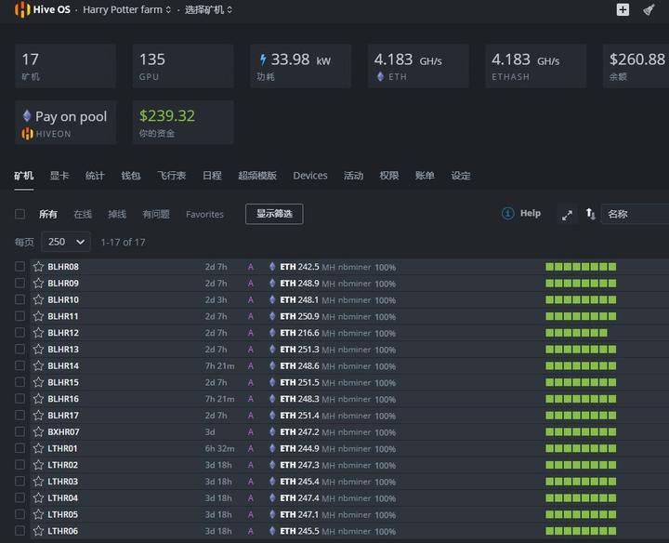669x543 pixels.
Task: Star the BLHR08 rig as favorite
Action: [38, 267]
